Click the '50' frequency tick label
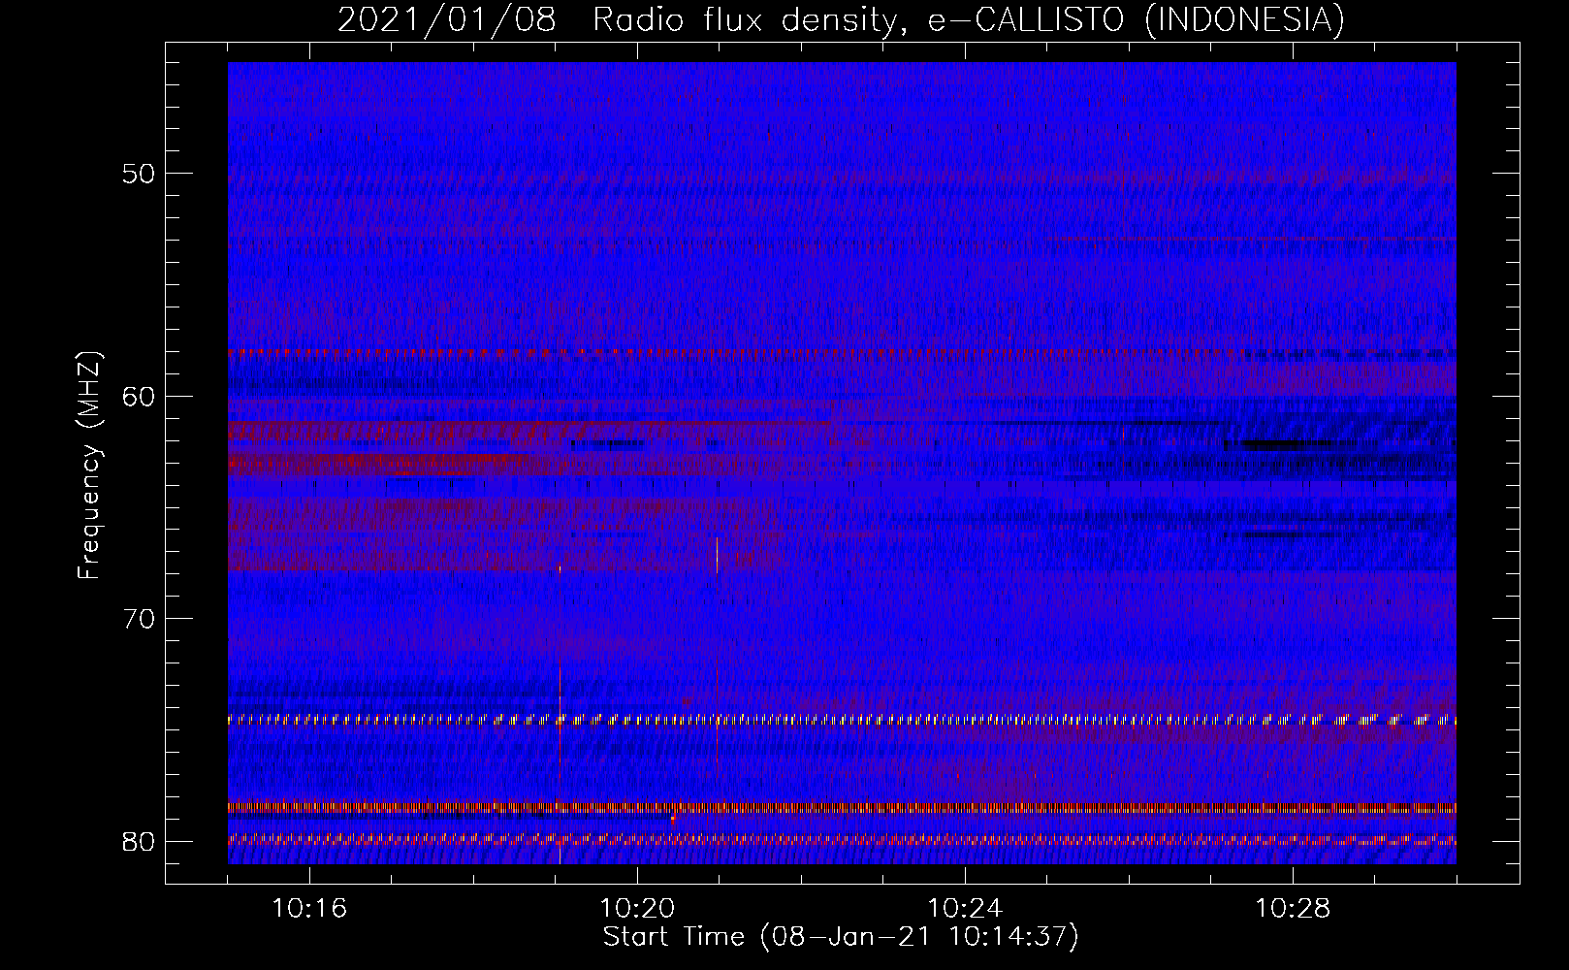The image size is (1569, 970). [140, 174]
